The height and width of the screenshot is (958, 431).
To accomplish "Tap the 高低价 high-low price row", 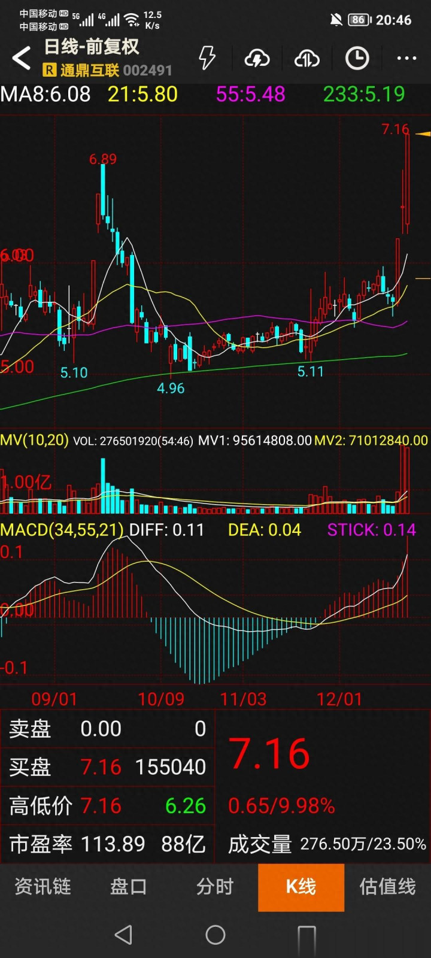I will click(x=108, y=806).
